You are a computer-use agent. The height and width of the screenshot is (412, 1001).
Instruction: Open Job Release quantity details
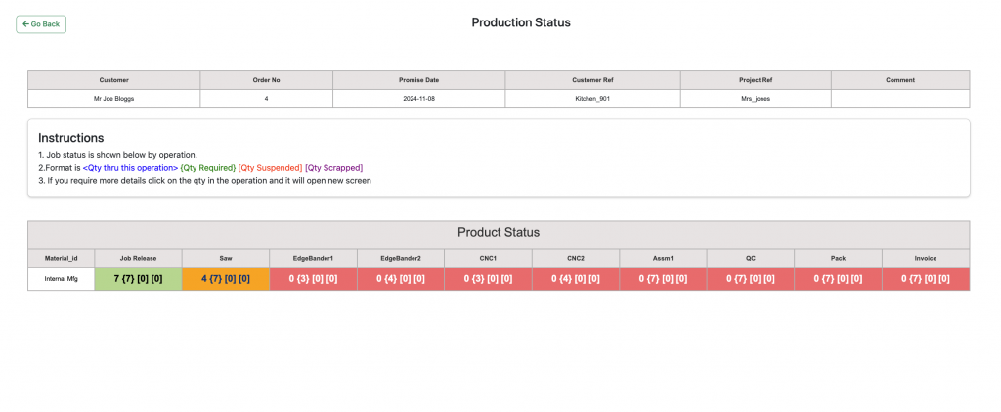[x=138, y=278]
